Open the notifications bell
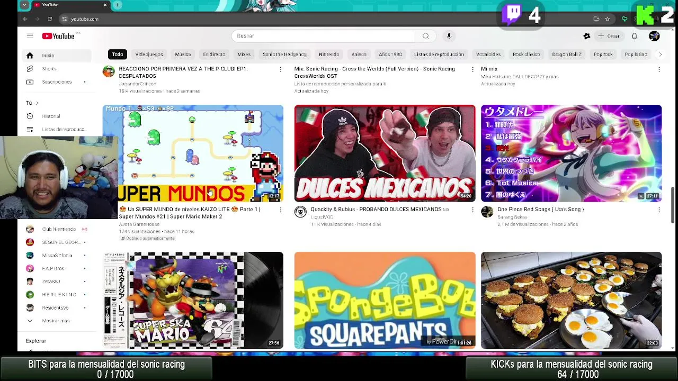The width and height of the screenshot is (678, 381). tap(634, 36)
